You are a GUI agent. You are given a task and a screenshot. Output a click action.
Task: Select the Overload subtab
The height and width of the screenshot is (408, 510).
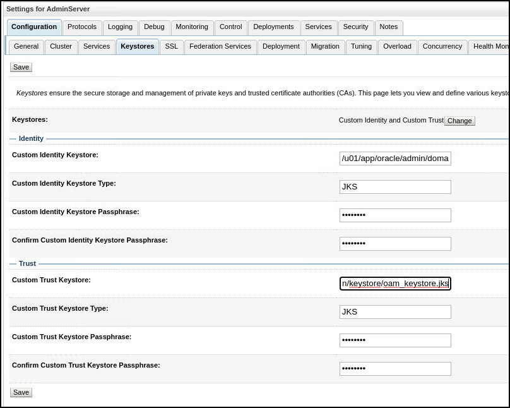click(397, 46)
